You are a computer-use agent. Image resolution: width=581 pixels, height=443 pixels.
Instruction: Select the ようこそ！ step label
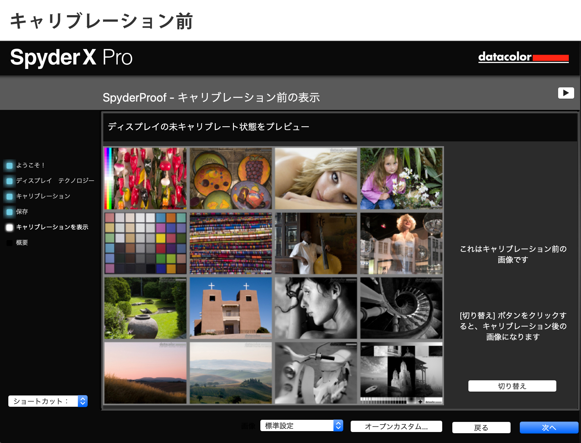click(x=30, y=165)
